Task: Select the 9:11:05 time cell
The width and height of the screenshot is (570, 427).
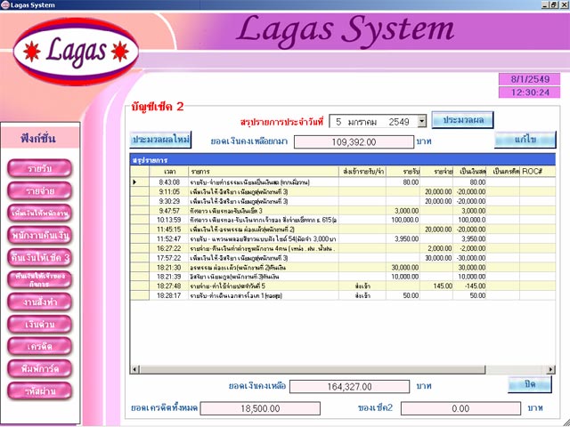Action: click(169, 192)
